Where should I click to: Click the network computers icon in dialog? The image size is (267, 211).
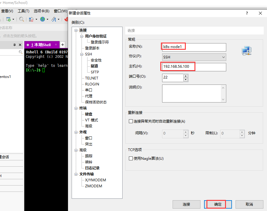247,51
